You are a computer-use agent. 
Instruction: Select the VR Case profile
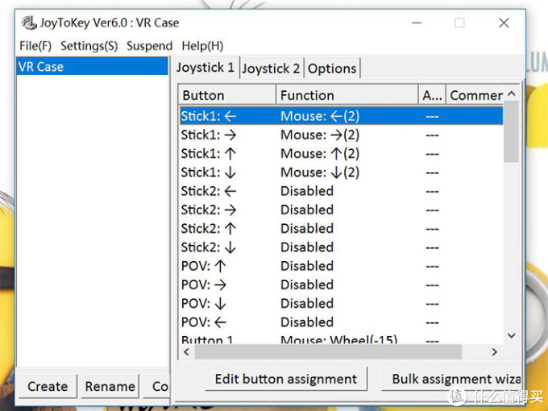[x=92, y=66]
